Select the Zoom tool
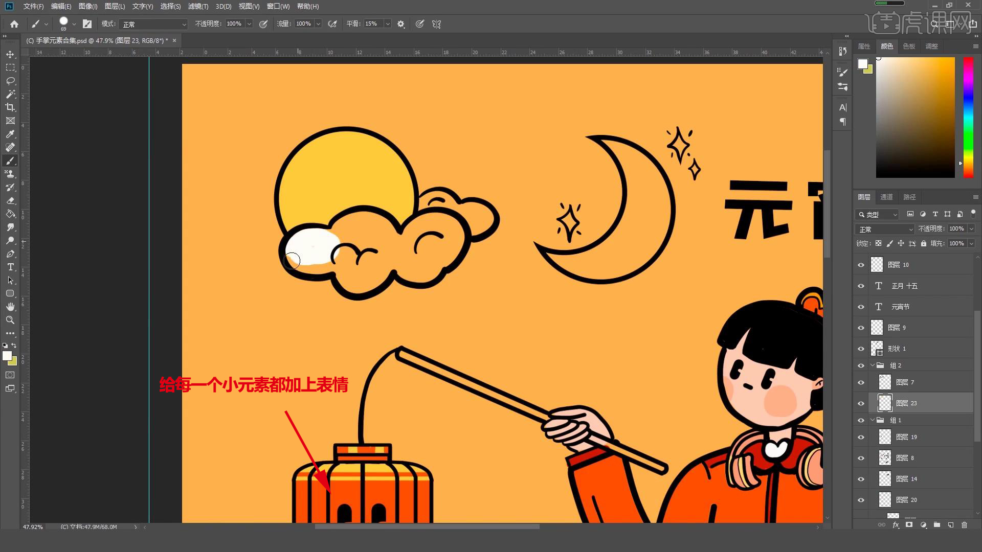 10,320
